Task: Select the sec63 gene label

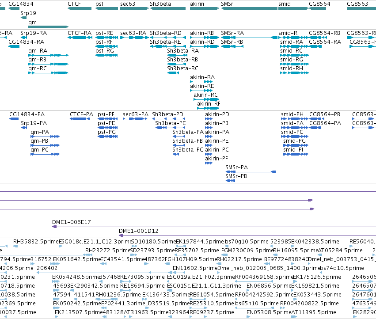Action: (x=128, y=4)
